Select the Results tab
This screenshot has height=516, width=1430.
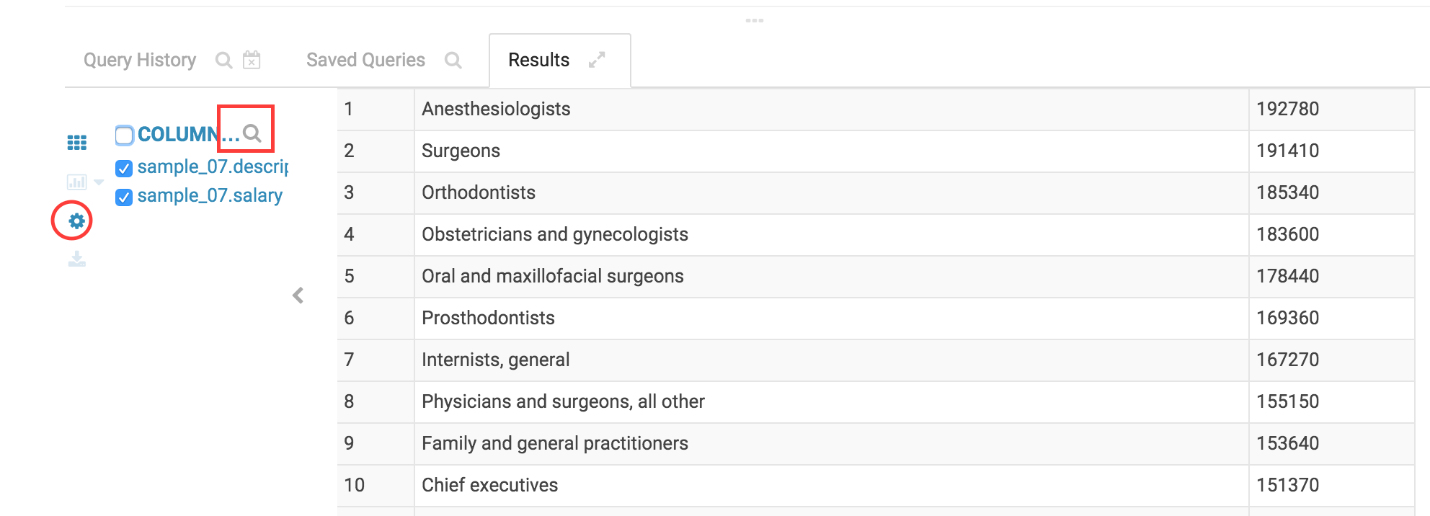tap(539, 60)
